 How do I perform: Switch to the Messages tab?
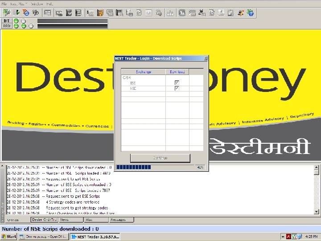(121, 220)
